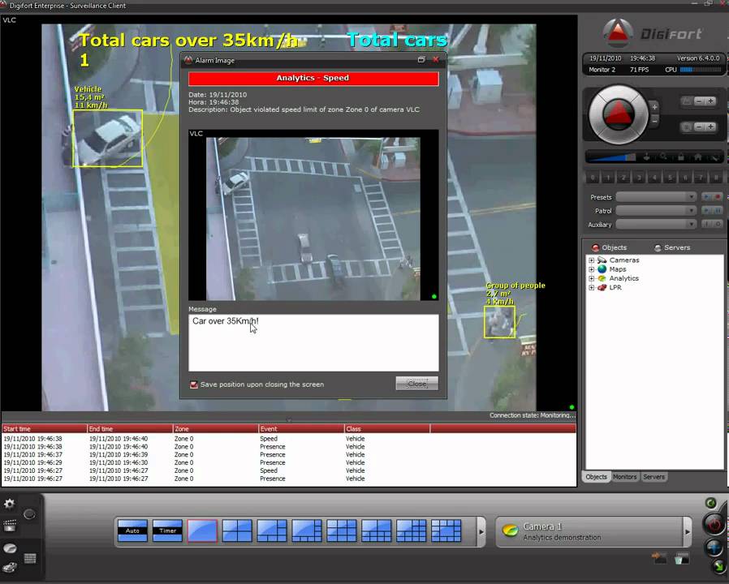Open the Auxiliary dropdown
729x584 pixels.
tap(656, 225)
